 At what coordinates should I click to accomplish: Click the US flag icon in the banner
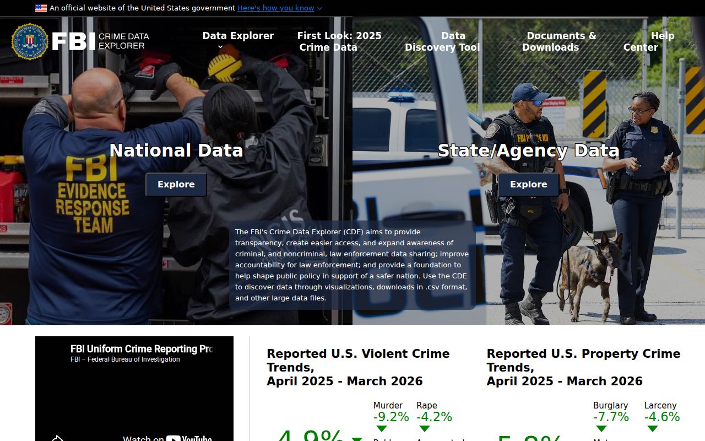click(41, 8)
